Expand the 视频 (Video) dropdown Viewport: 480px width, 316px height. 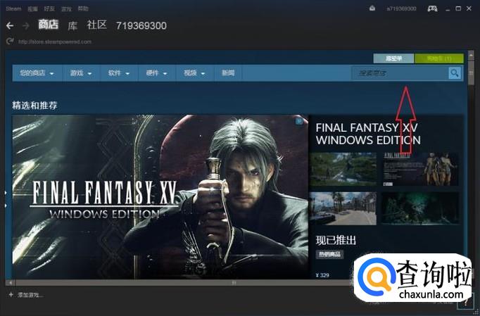tap(194, 73)
